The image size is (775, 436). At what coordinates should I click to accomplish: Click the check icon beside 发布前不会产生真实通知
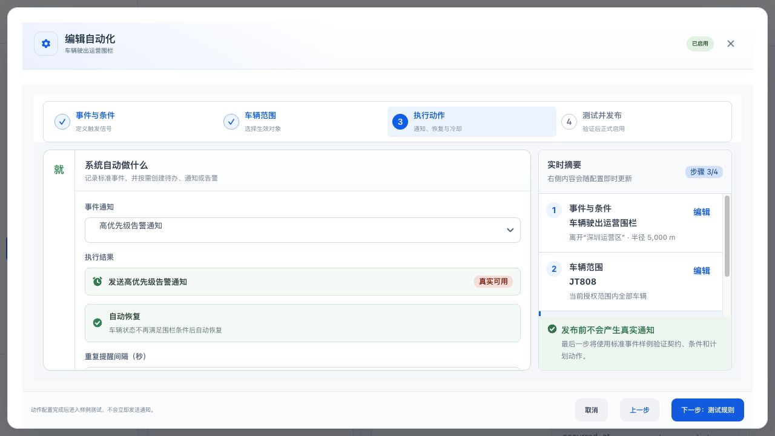pos(552,329)
